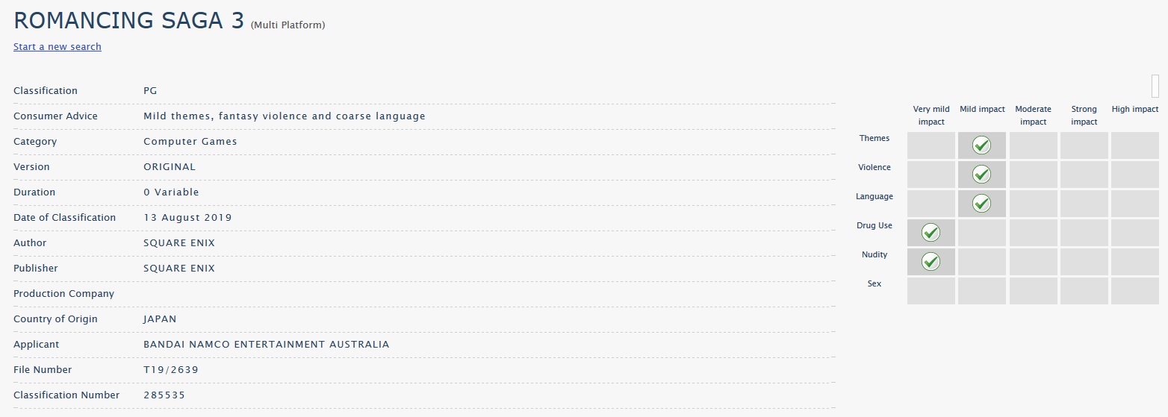Click the small box above High impact column
This screenshot has width=1168, height=417.
click(x=1155, y=86)
